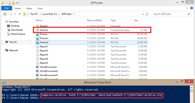This screenshot has width=195, height=103.
Task: Refresh the ZIPFolder view
Action: pos(147,14)
